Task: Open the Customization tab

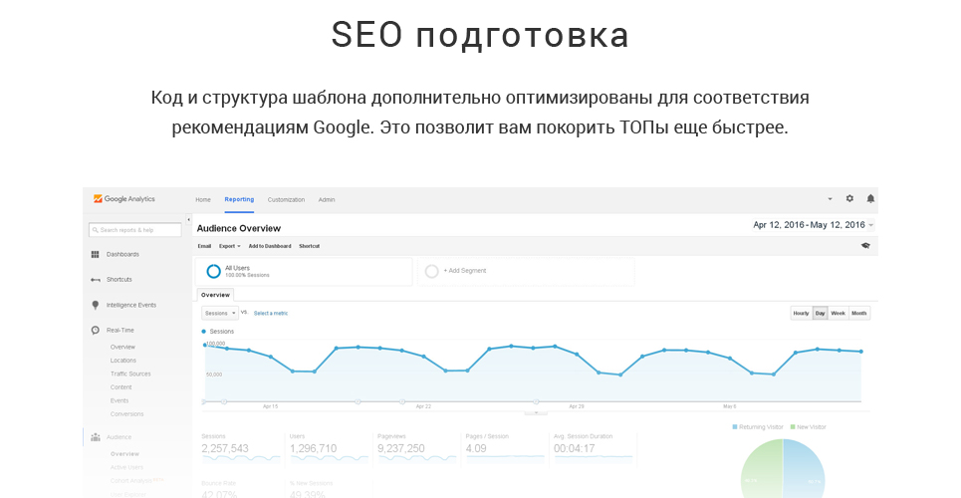Action: point(286,200)
